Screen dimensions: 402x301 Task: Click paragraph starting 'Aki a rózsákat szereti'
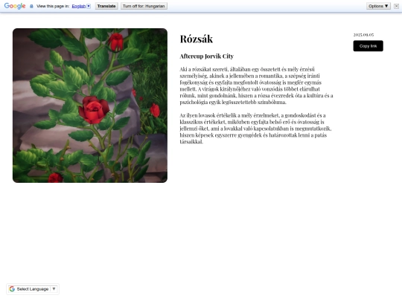coord(256,85)
